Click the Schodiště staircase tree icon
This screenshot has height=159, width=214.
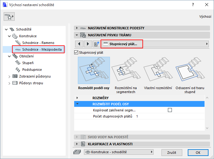pyautogui.click(x=12, y=29)
